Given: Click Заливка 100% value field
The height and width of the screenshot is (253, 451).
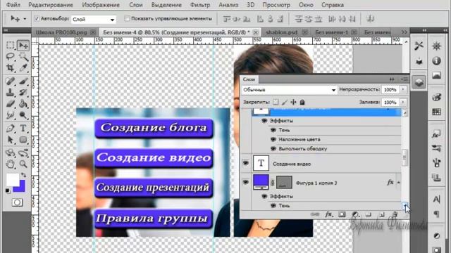Looking at the screenshot, I should [390, 102].
